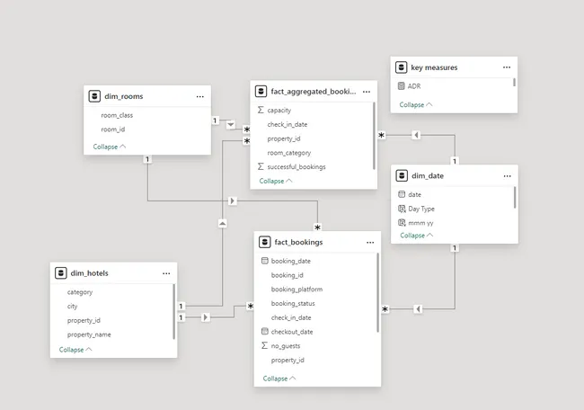Click the calculated column icon beside mmm yy
This screenshot has height=410, width=584.
402,223
